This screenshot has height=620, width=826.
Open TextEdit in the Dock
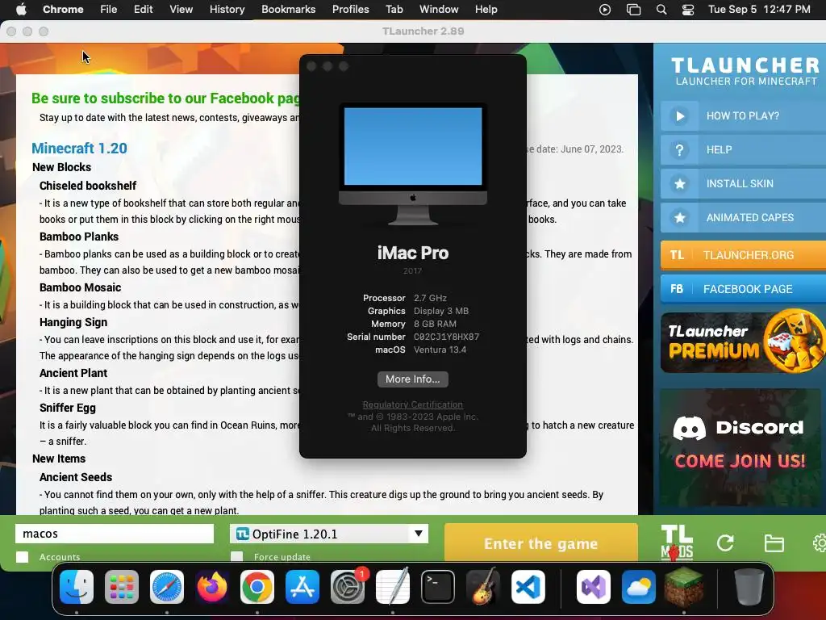pyautogui.click(x=393, y=587)
